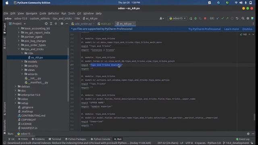Click the Wi-Fi icon in system bar
This screenshot has height=145, width=258.
point(236,3)
